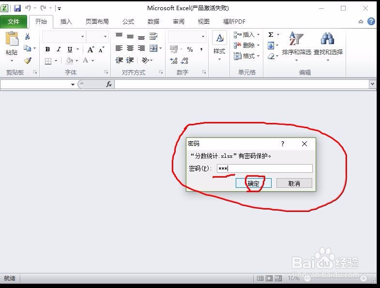
Task: Click the Merge and Center icon
Action: [153, 48]
